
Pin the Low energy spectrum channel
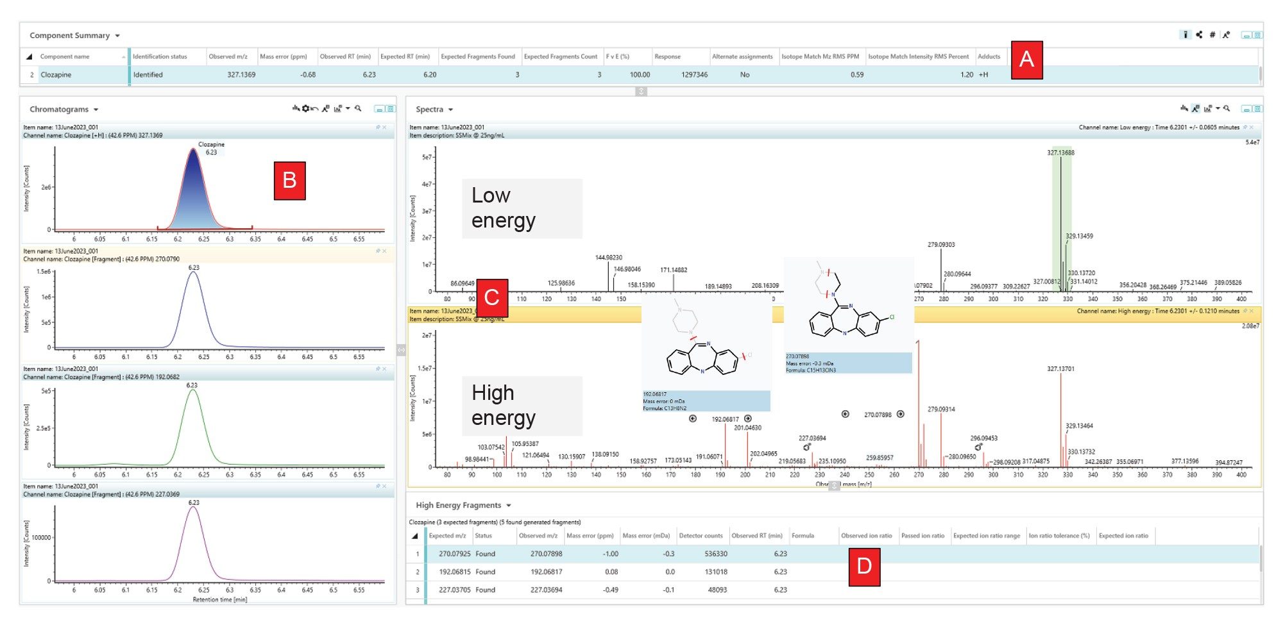1245,128
